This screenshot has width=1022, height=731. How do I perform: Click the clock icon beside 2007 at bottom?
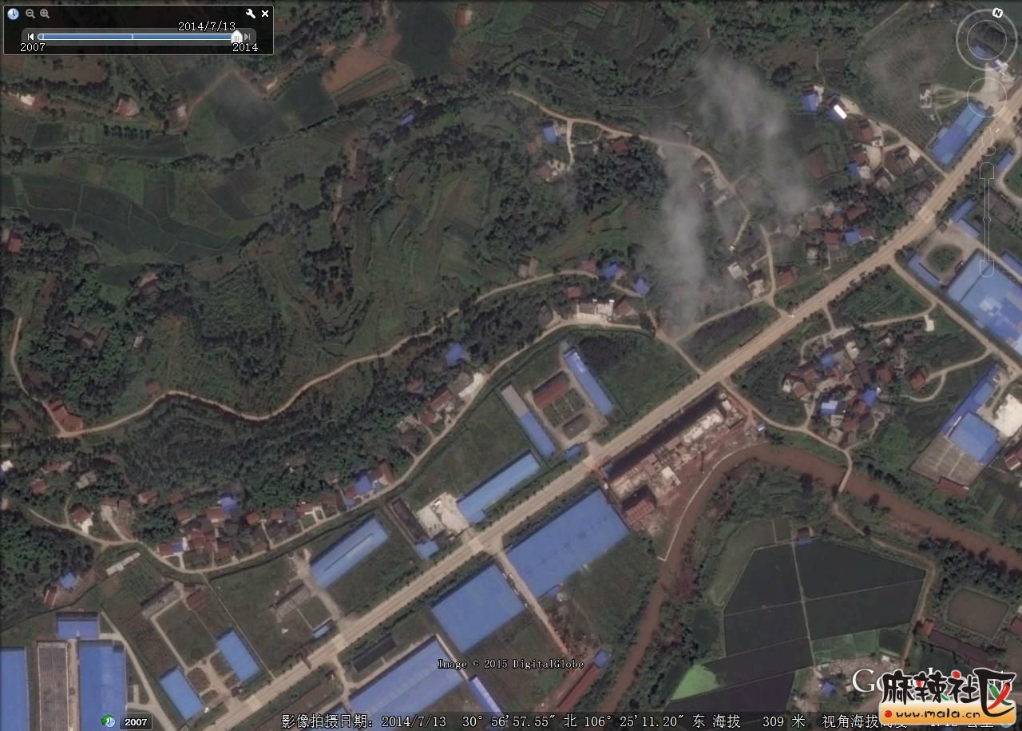tap(109, 721)
